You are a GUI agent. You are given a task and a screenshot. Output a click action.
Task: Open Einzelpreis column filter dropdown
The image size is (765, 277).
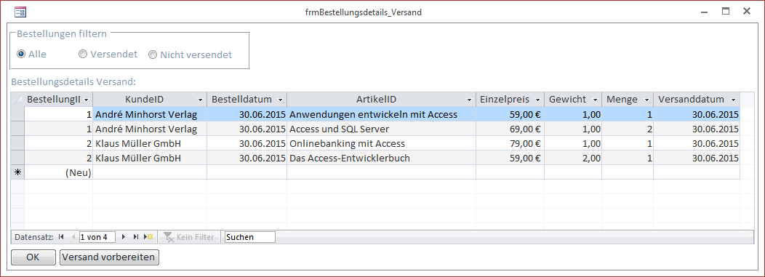click(538, 100)
